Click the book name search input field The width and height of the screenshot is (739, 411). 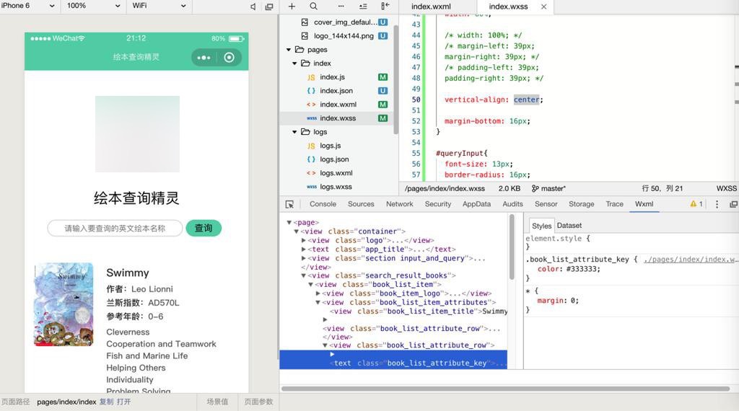coord(115,229)
